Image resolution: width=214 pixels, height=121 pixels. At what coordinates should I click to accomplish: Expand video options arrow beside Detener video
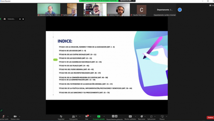(x=19, y=116)
